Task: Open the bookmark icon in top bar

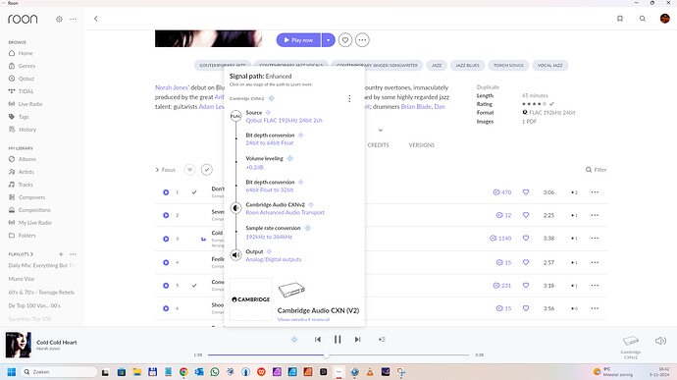Action: pyautogui.click(x=620, y=19)
